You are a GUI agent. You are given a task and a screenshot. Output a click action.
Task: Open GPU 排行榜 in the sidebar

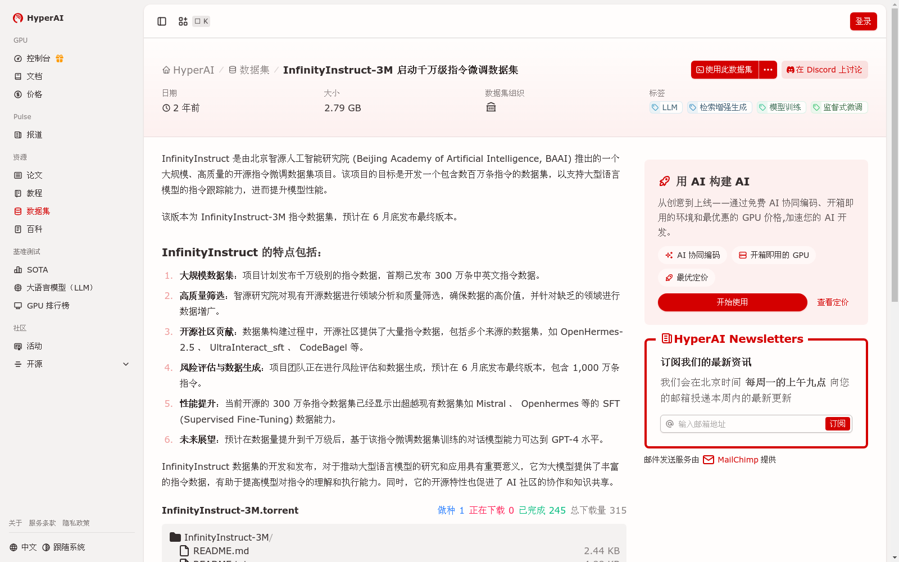[48, 306]
